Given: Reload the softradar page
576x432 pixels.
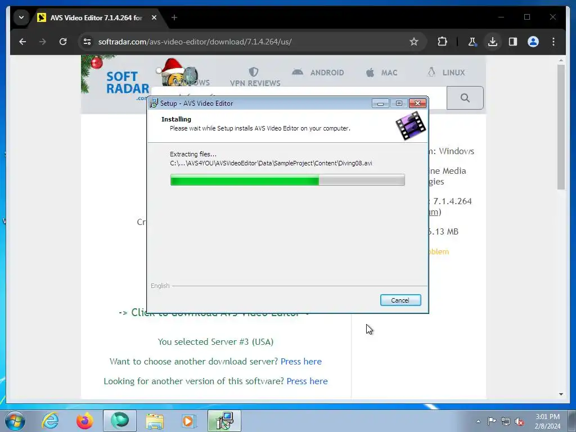Looking at the screenshot, I should pos(63,42).
